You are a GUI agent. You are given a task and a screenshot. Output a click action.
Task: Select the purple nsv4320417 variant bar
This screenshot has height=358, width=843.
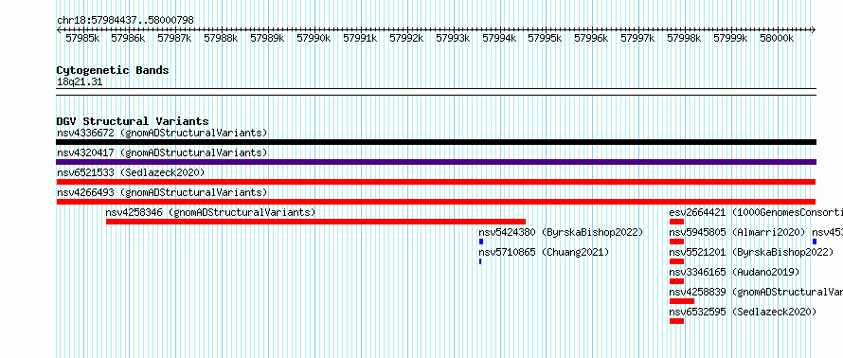point(436,162)
